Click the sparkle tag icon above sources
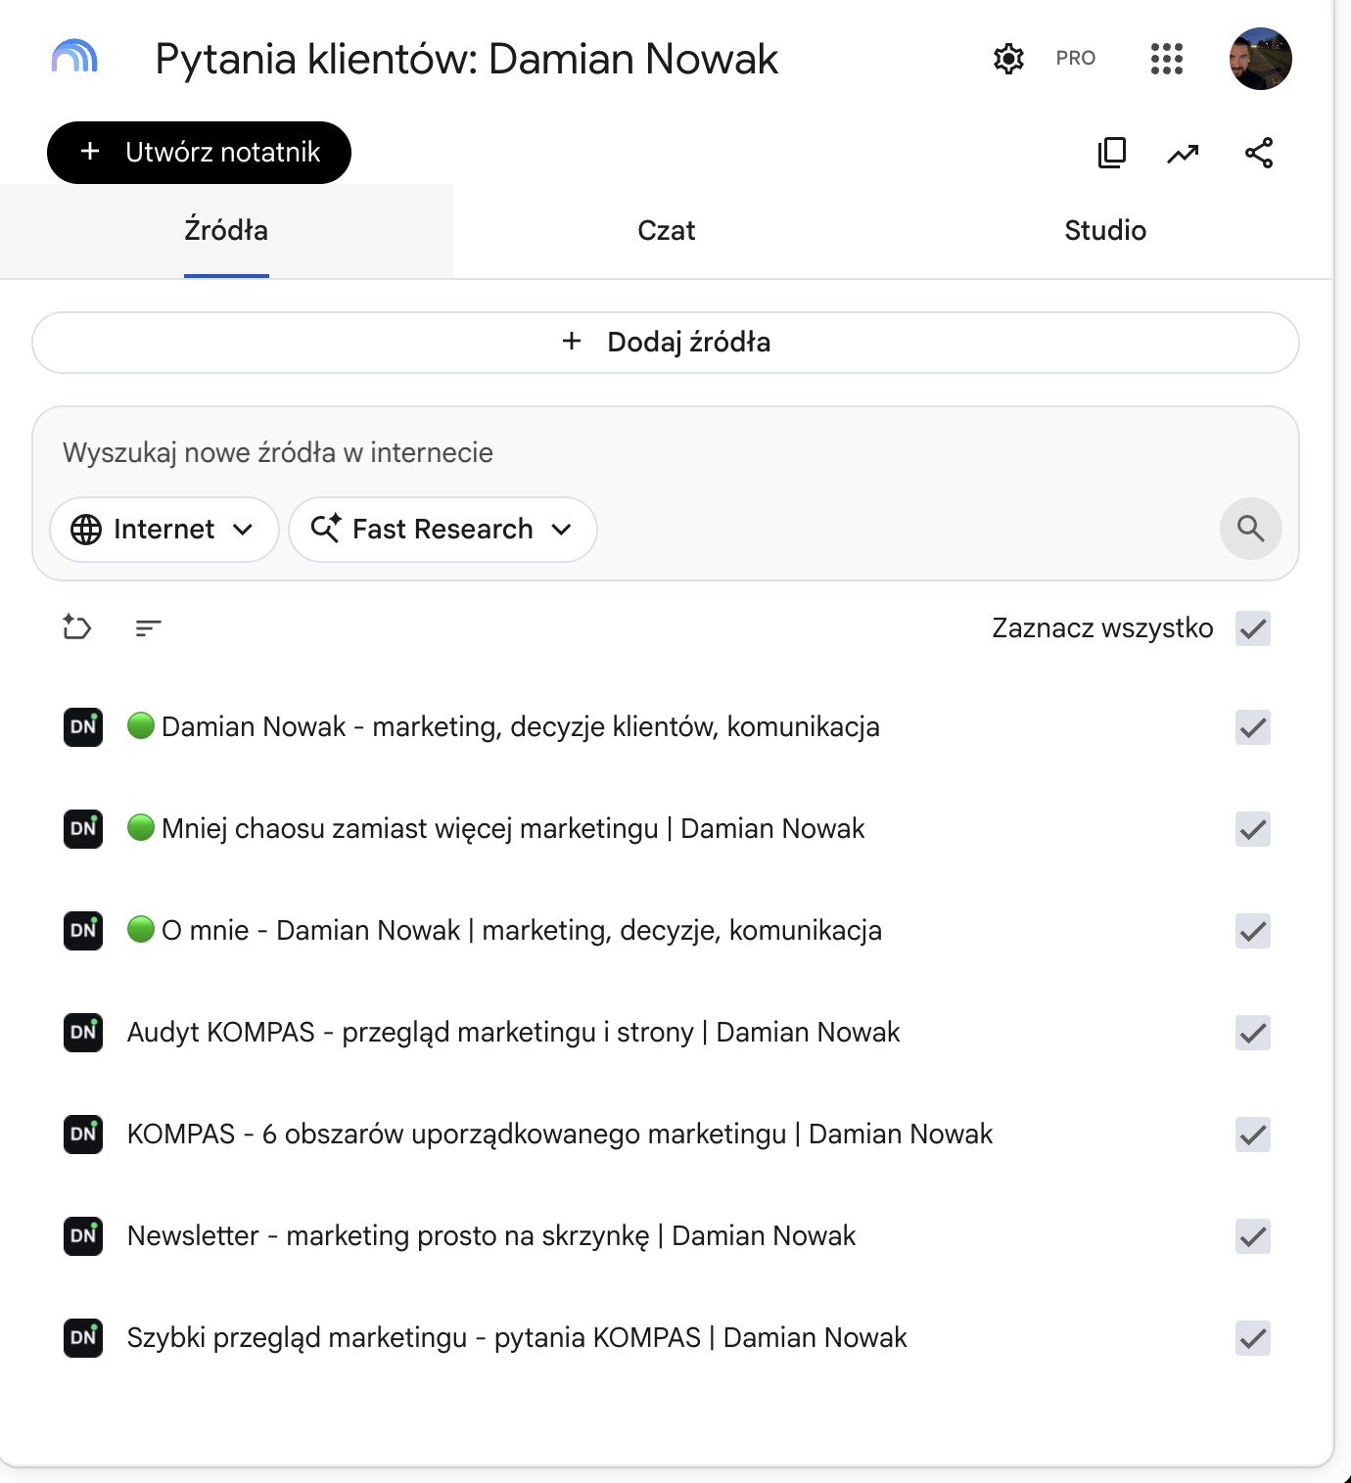The image size is (1351, 1483). click(76, 626)
